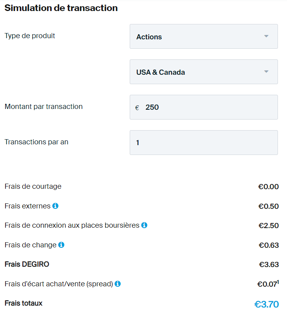Image resolution: width=287 pixels, height=315 pixels.
Task: Click the euro symbol in the amount field
Action: tap(137, 108)
